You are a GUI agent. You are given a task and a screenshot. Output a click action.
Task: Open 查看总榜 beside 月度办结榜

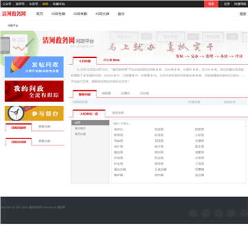44,141
